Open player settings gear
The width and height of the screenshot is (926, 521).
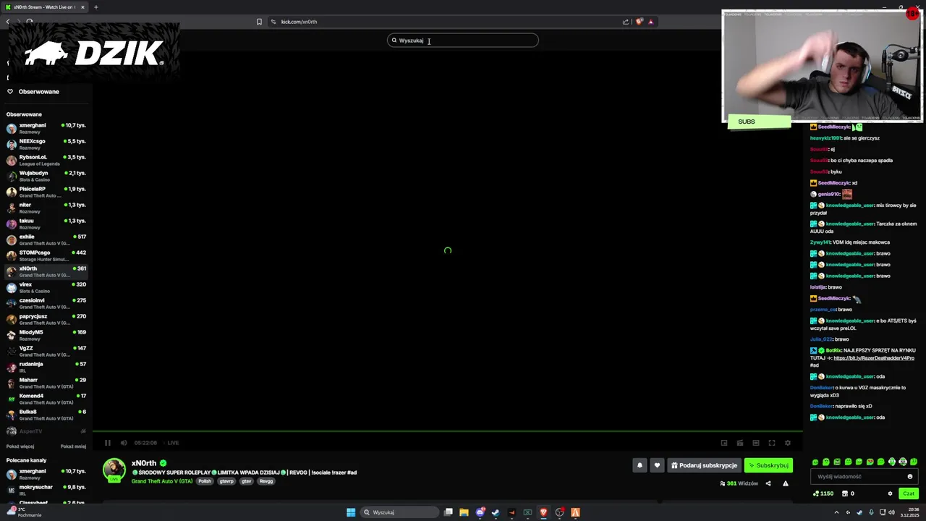coord(788,443)
